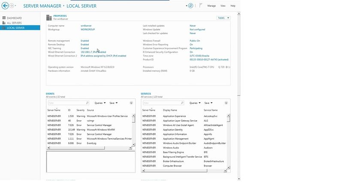Image resolution: width=343 pixels, height=185 pixels.
Task: Click the Properties server icon
Action: [49, 18]
